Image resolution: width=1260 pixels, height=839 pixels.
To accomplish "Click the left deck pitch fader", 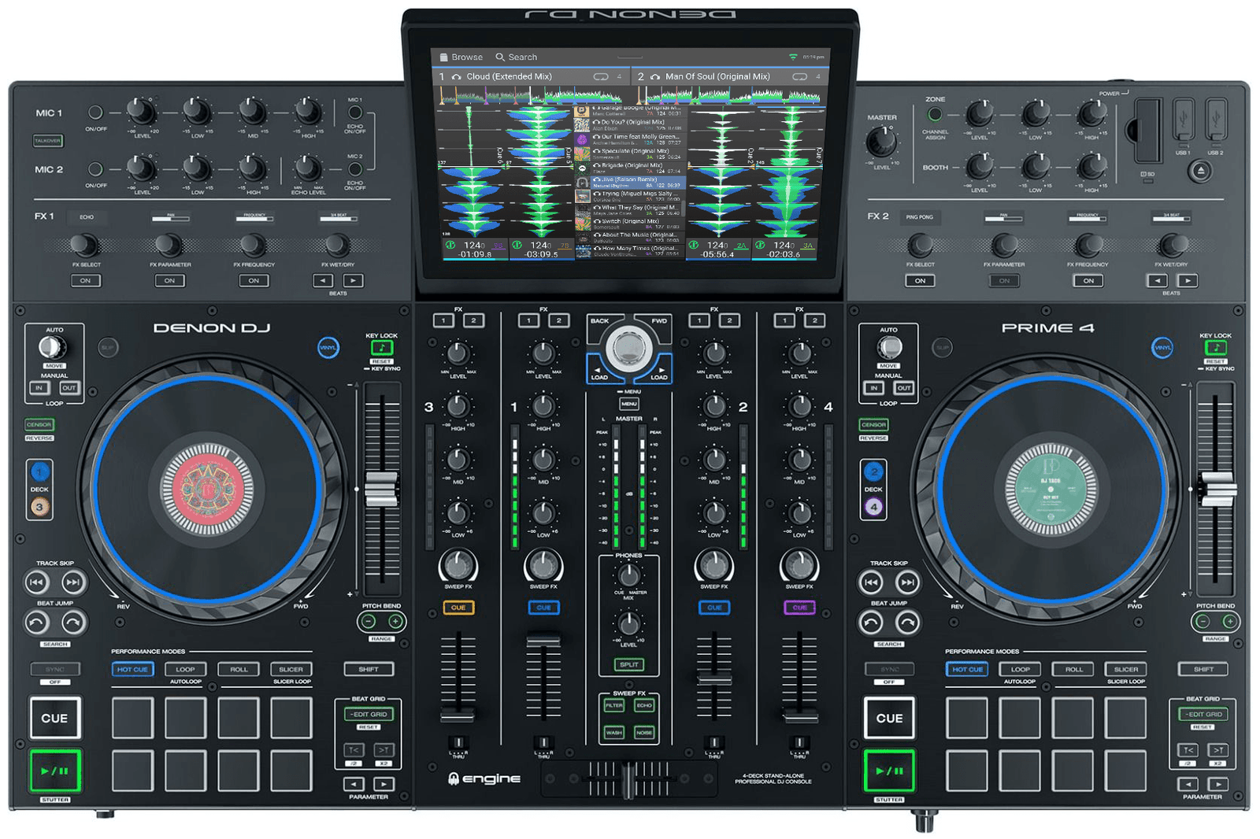I will (x=381, y=490).
